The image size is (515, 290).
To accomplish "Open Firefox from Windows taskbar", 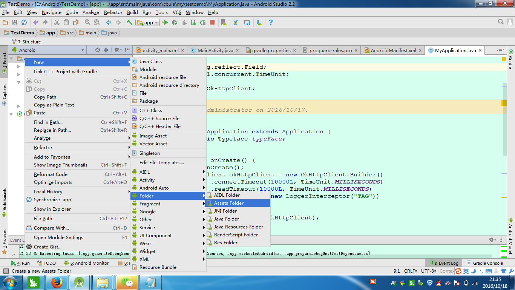I will (x=57, y=282).
